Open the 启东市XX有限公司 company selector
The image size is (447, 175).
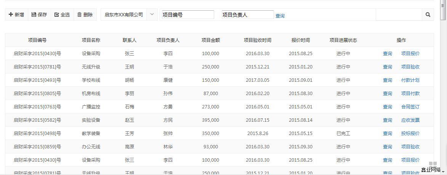[124, 14]
